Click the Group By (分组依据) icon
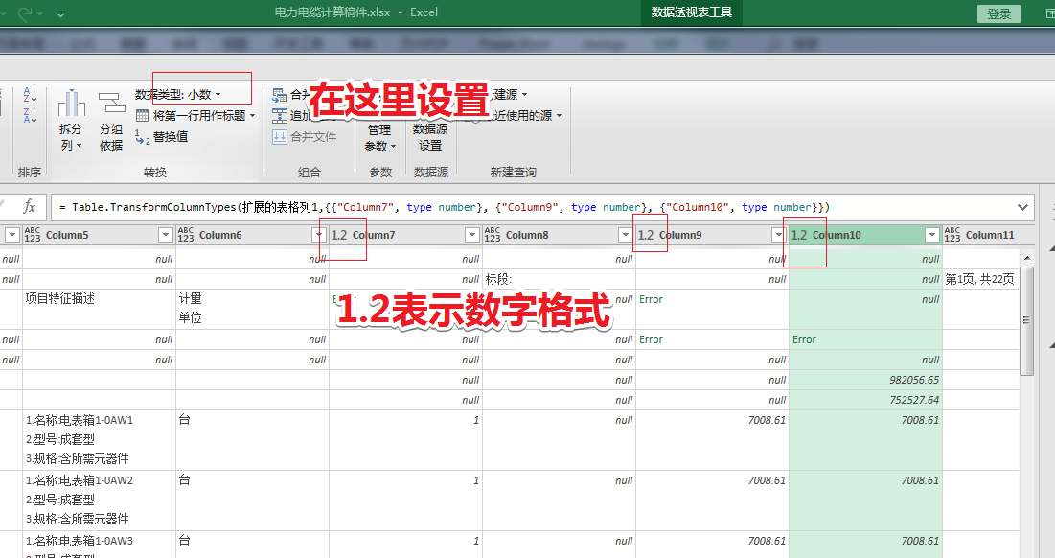1055x558 pixels. (x=111, y=103)
